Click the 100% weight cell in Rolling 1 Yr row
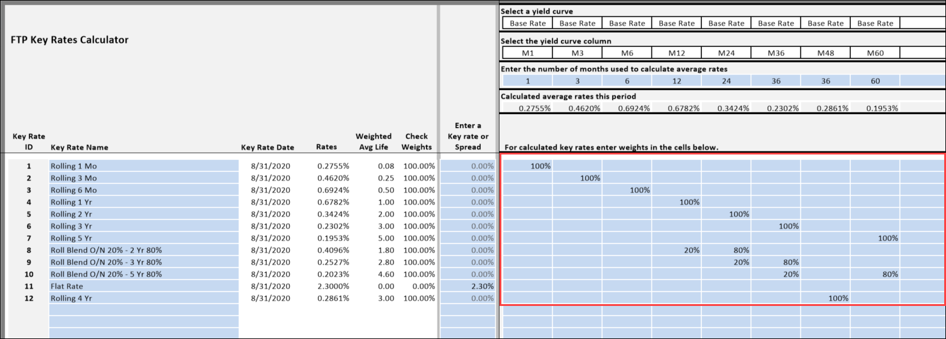Viewport: 946px width, 339px height. coord(677,202)
